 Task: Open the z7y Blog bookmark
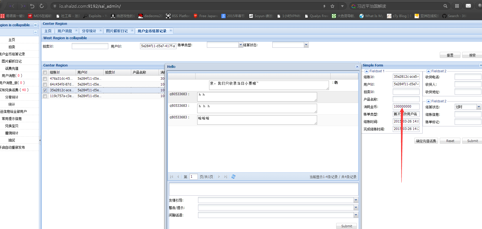[x=399, y=16]
